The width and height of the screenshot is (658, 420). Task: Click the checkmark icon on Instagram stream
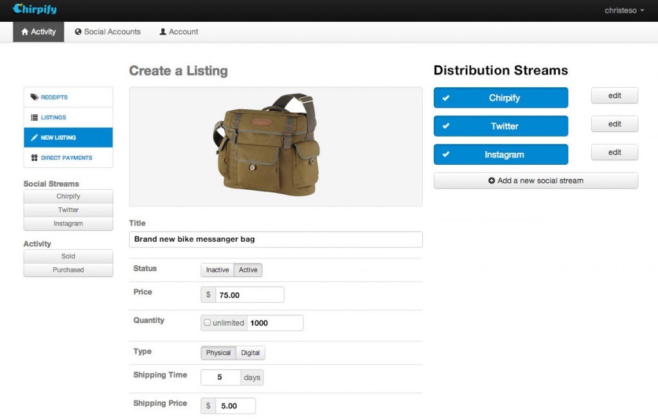[x=446, y=154]
